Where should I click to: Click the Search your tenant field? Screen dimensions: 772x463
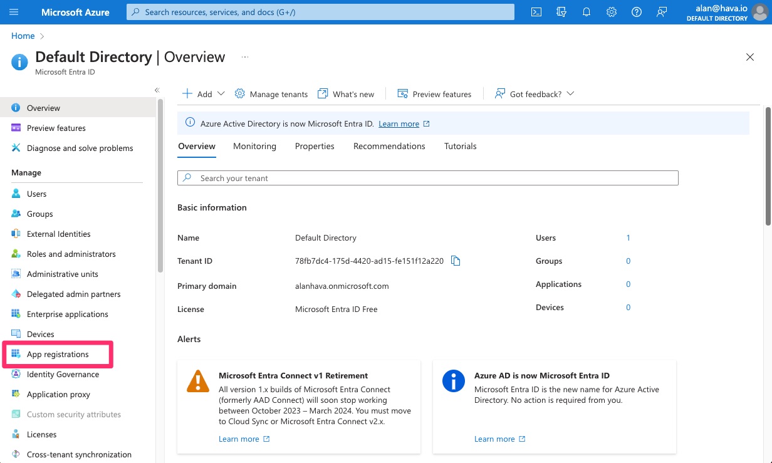pos(428,179)
